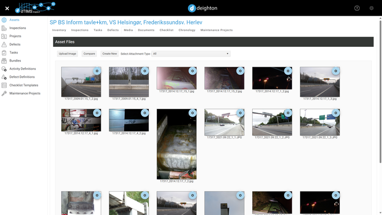Open gear menu on 17317_2021.09.22_1_2.JPG
This screenshot has width=382, height=215.
tap(288, 113)
